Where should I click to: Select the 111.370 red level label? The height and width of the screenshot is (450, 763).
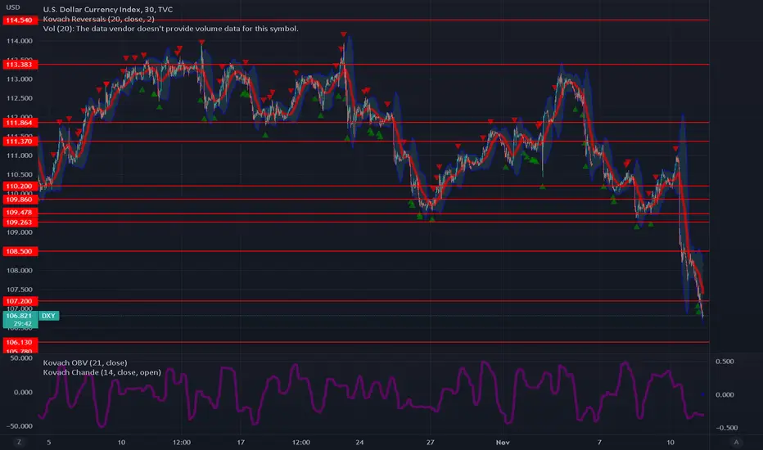coord(20,142)
